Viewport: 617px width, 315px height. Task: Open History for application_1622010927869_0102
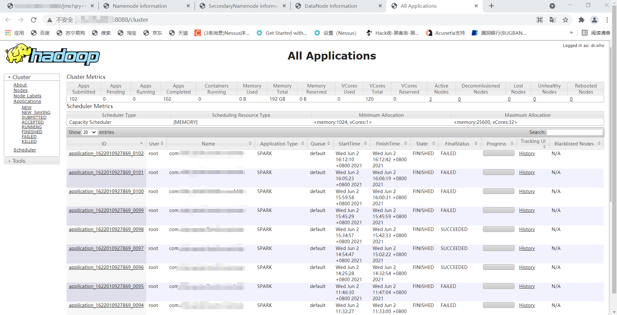tap(527, 153)
